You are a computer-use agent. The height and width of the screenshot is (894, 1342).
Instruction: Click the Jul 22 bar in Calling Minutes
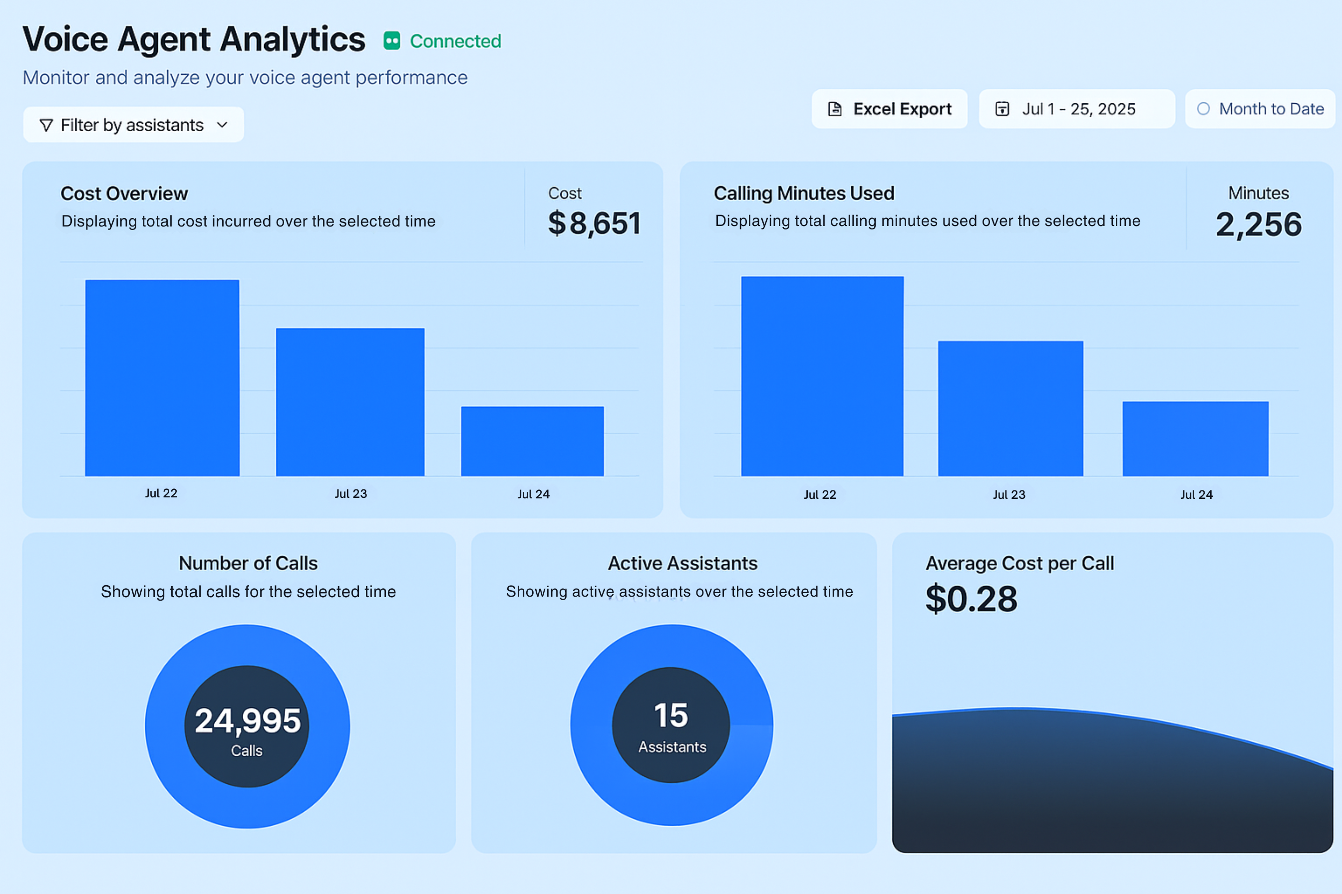[822, 376]
